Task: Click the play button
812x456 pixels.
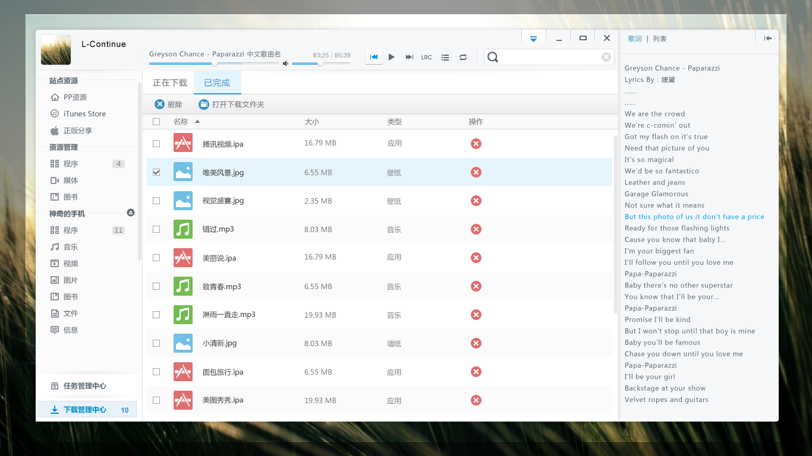Action: pyautogui.click(x=392, y=57)
